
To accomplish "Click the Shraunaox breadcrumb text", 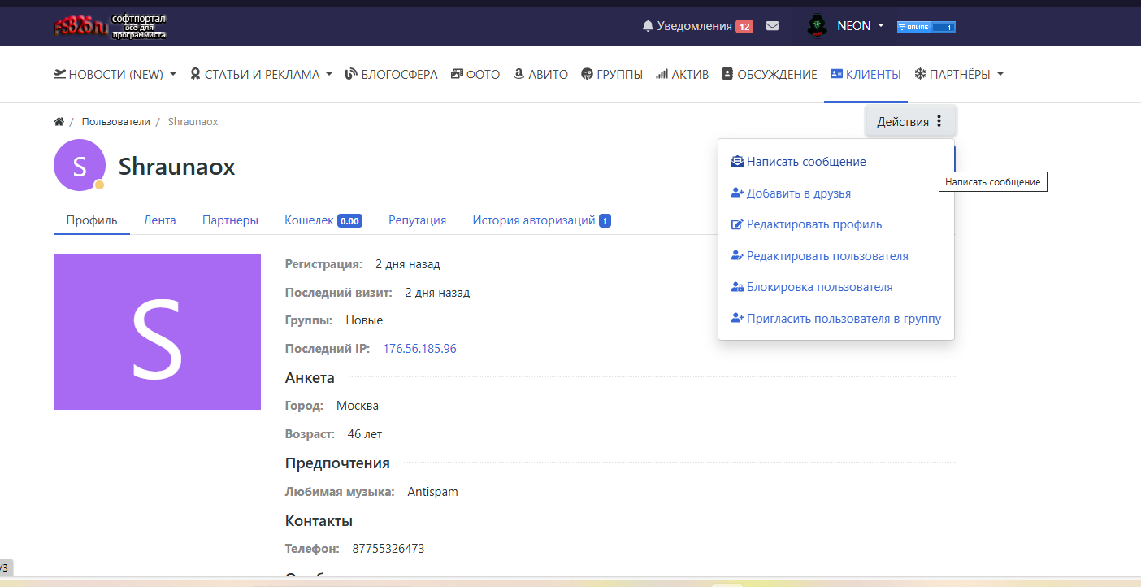I will 193,122.
